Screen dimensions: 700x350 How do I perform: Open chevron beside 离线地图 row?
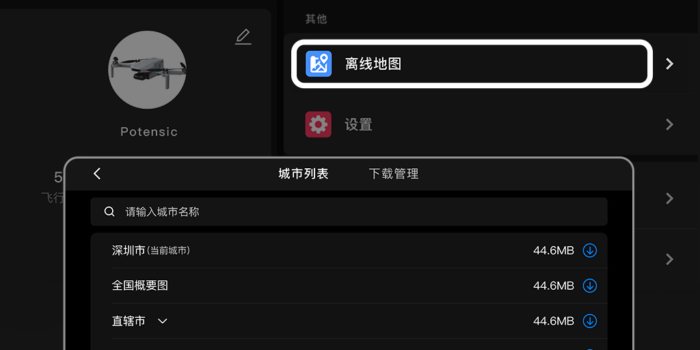pyautogui.click(x=669, y=64)
